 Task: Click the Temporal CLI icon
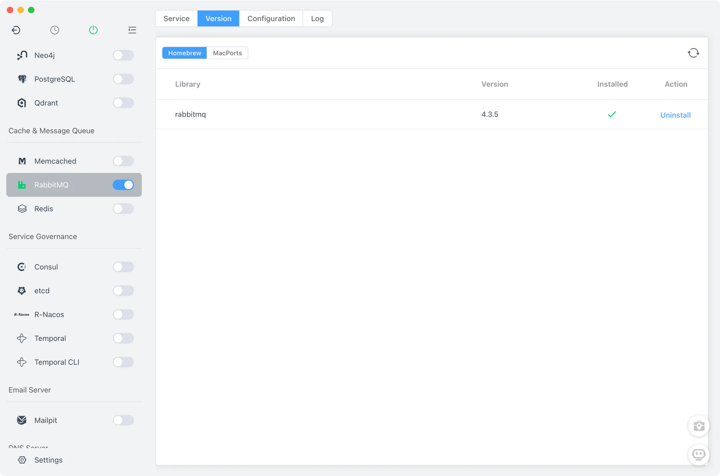coord(22,362)
